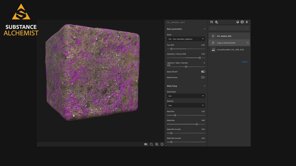Click the save icon in layer panel

pyautogui.click(x=211, y=22)
